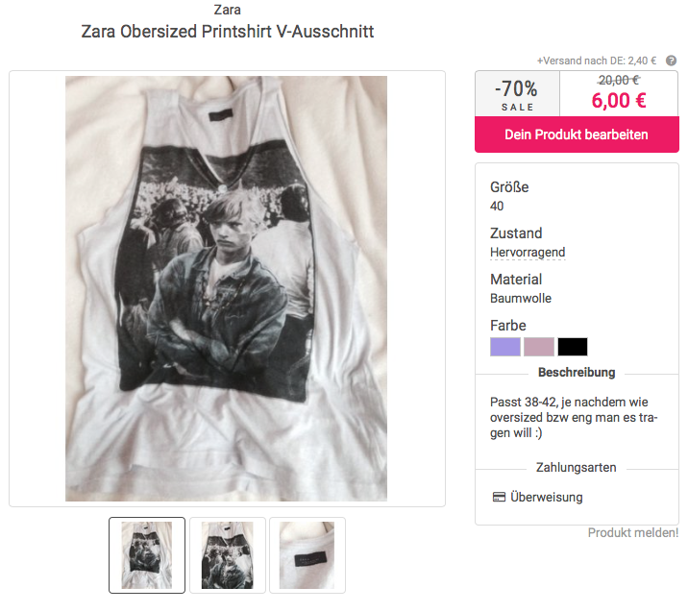
Task: Click the main product photo of shirt
Action: tap(227, 288)
